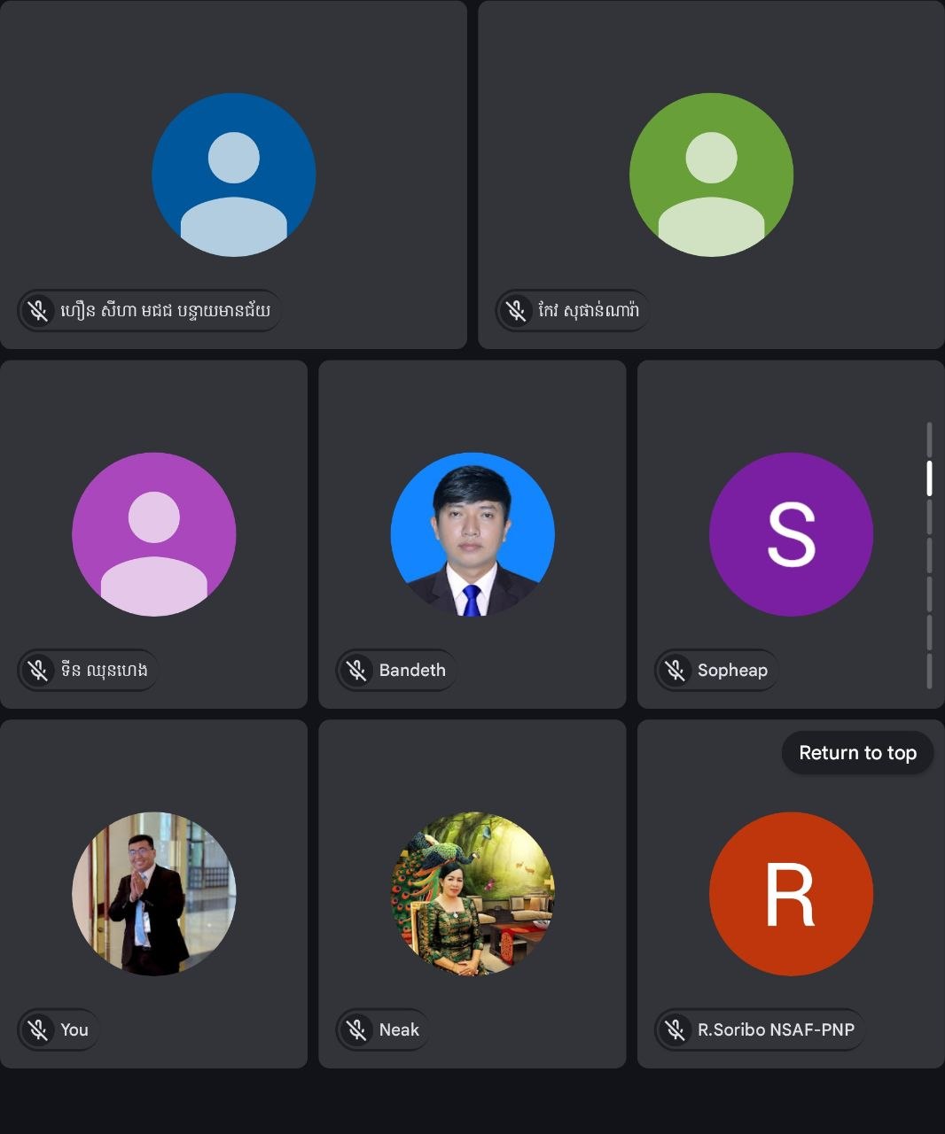The width and height of the screenshot is (945, 1134).
Task: Select the green default avatar in the top-right tile
Action: click(711, 175)
